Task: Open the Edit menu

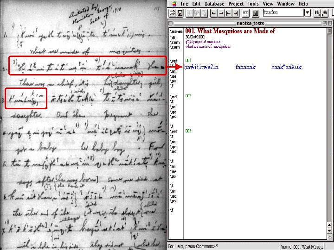Action: coord(196,4)
